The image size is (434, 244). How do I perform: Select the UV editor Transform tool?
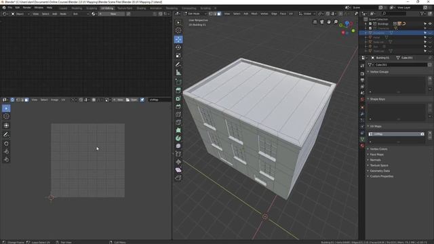(6, 125)
